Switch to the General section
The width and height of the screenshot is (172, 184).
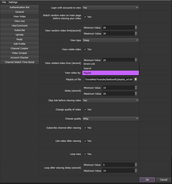pyautogui.click(x=19, y=12)
